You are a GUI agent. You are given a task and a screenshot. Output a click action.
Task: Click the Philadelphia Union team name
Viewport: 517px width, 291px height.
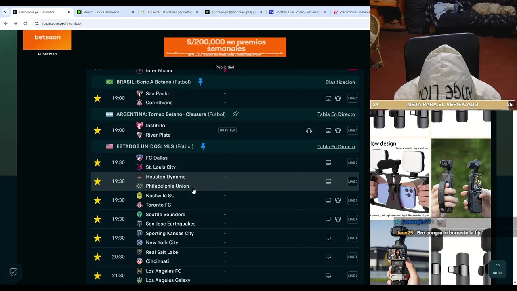pos(167,186)
